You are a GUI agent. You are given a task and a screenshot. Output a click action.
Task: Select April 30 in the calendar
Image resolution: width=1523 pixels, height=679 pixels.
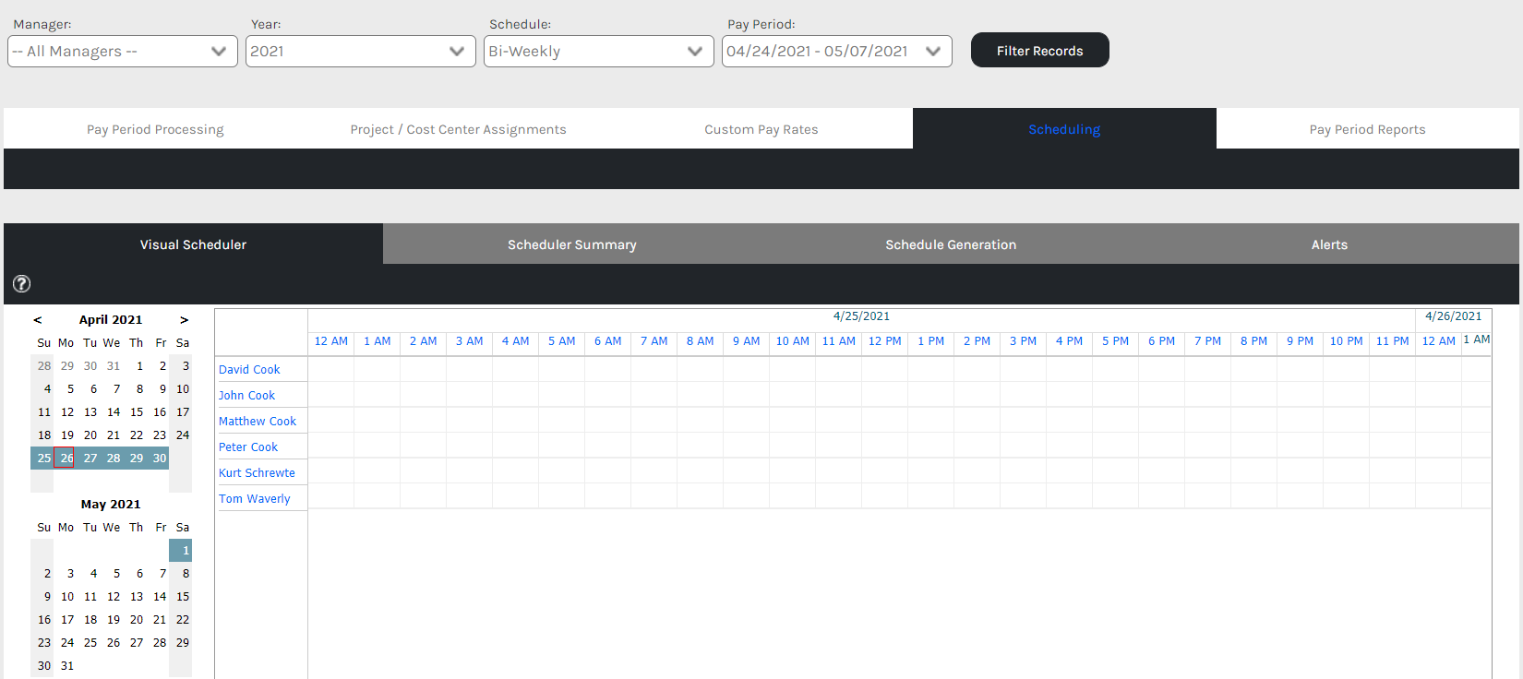(159, 459)
